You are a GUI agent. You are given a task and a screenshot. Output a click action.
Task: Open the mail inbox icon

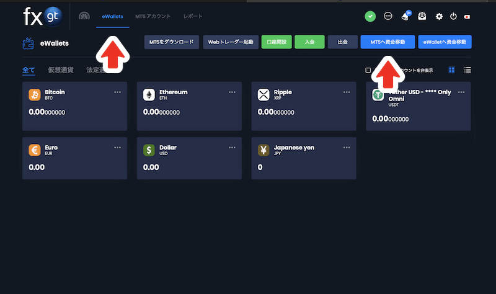point(422,16)
